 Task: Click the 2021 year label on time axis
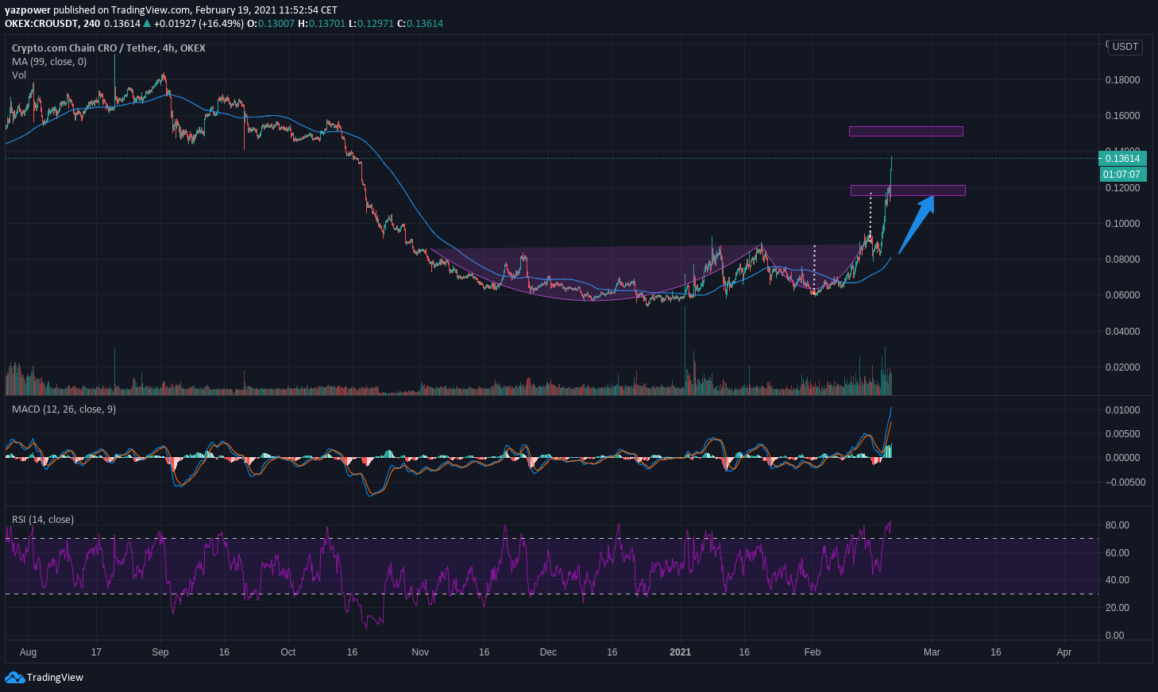[680, 652]
